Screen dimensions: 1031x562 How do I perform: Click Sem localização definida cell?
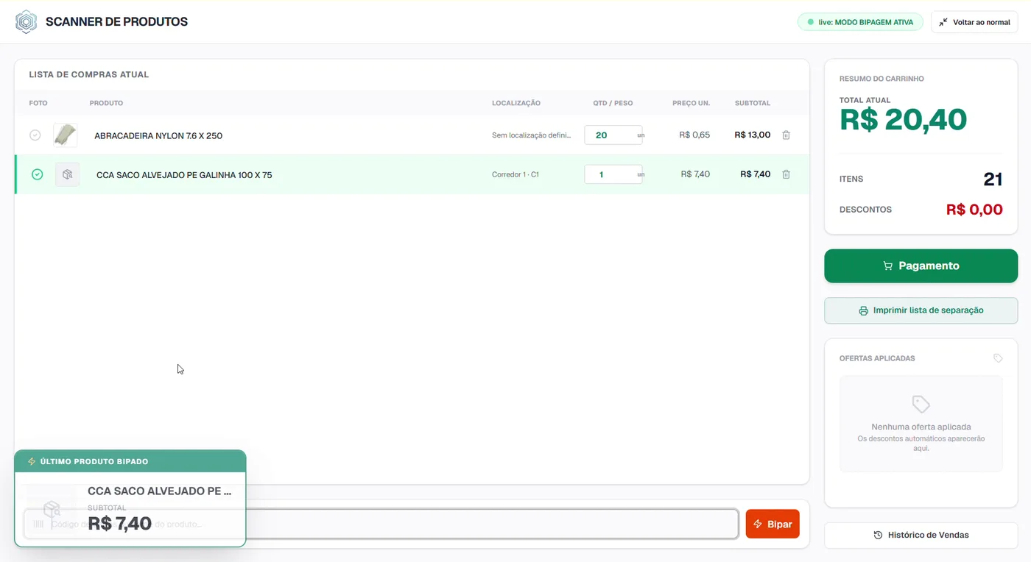point(531,135)
